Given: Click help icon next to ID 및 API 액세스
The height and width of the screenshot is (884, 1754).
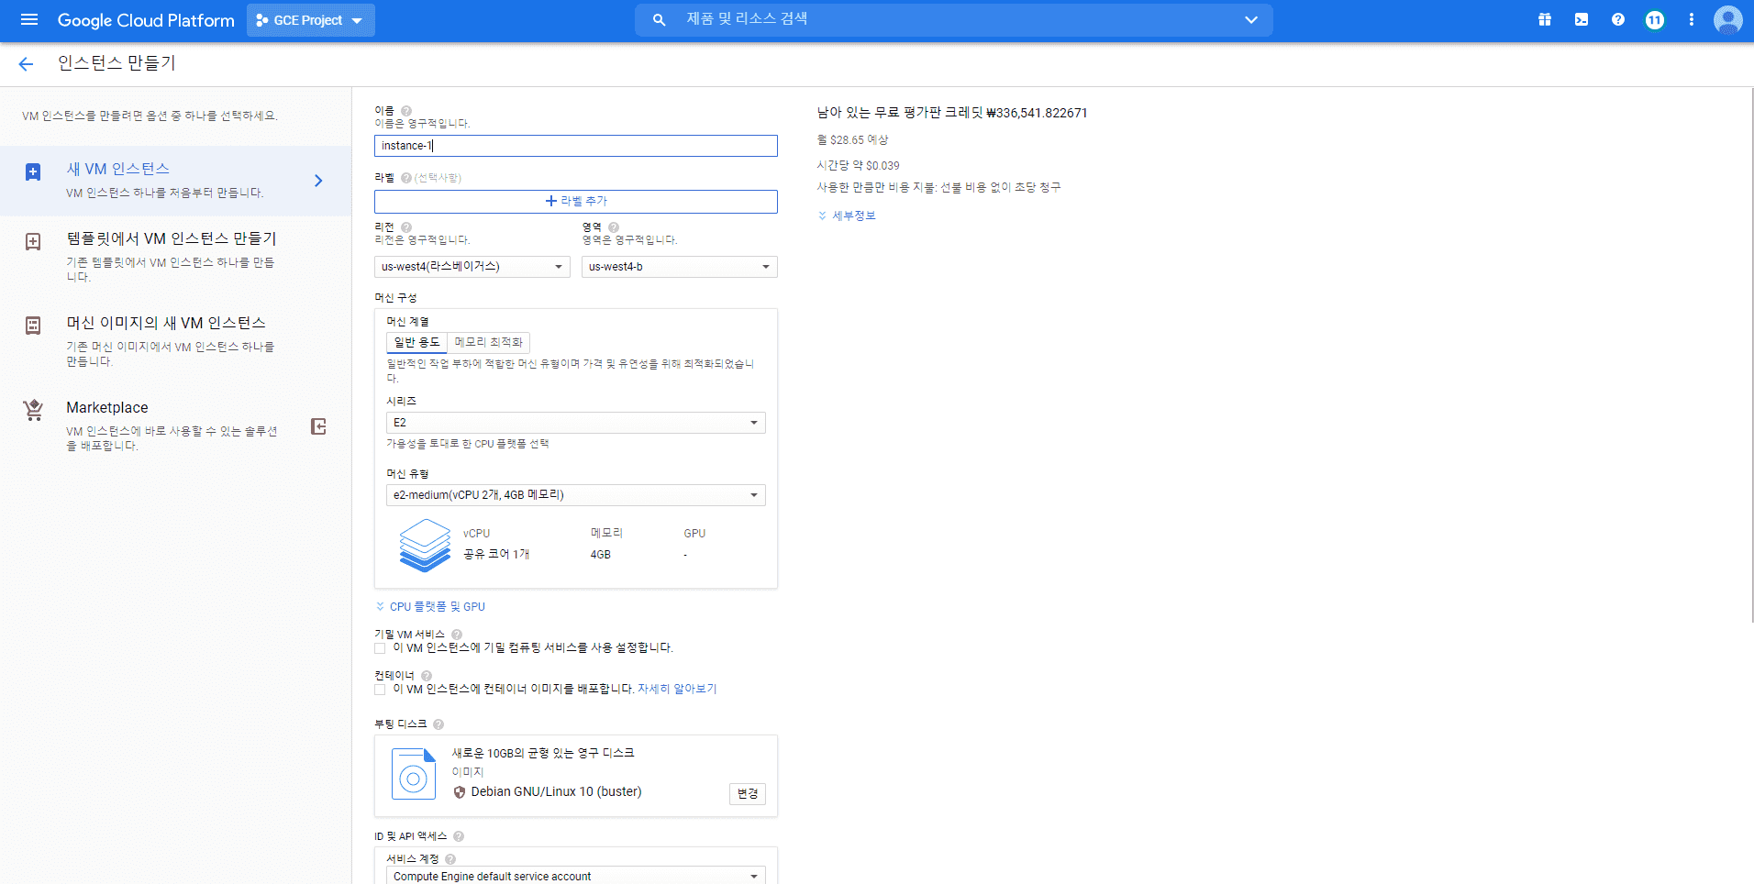Looking at the screenshot, I should coord(459,836).
